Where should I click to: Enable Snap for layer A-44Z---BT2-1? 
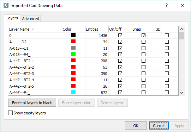click(x=143, y=61)
